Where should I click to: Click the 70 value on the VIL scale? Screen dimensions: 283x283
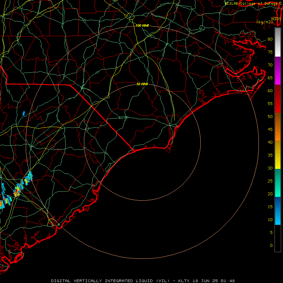coord(270,65)
